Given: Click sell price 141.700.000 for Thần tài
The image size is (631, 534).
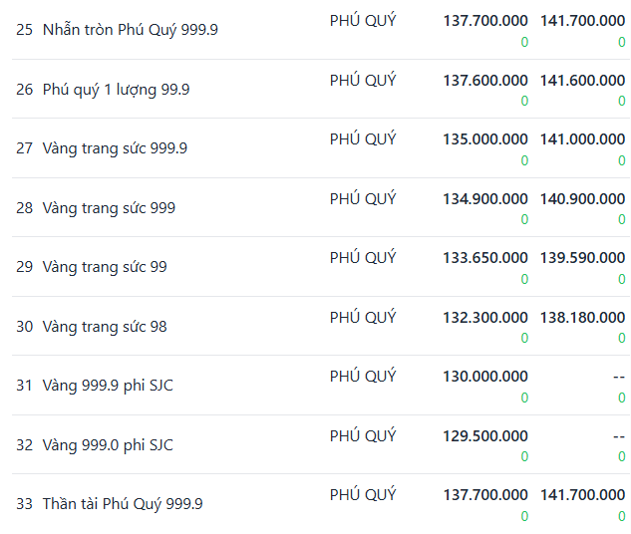Looking at the screenshot, I should pos(582,495).
